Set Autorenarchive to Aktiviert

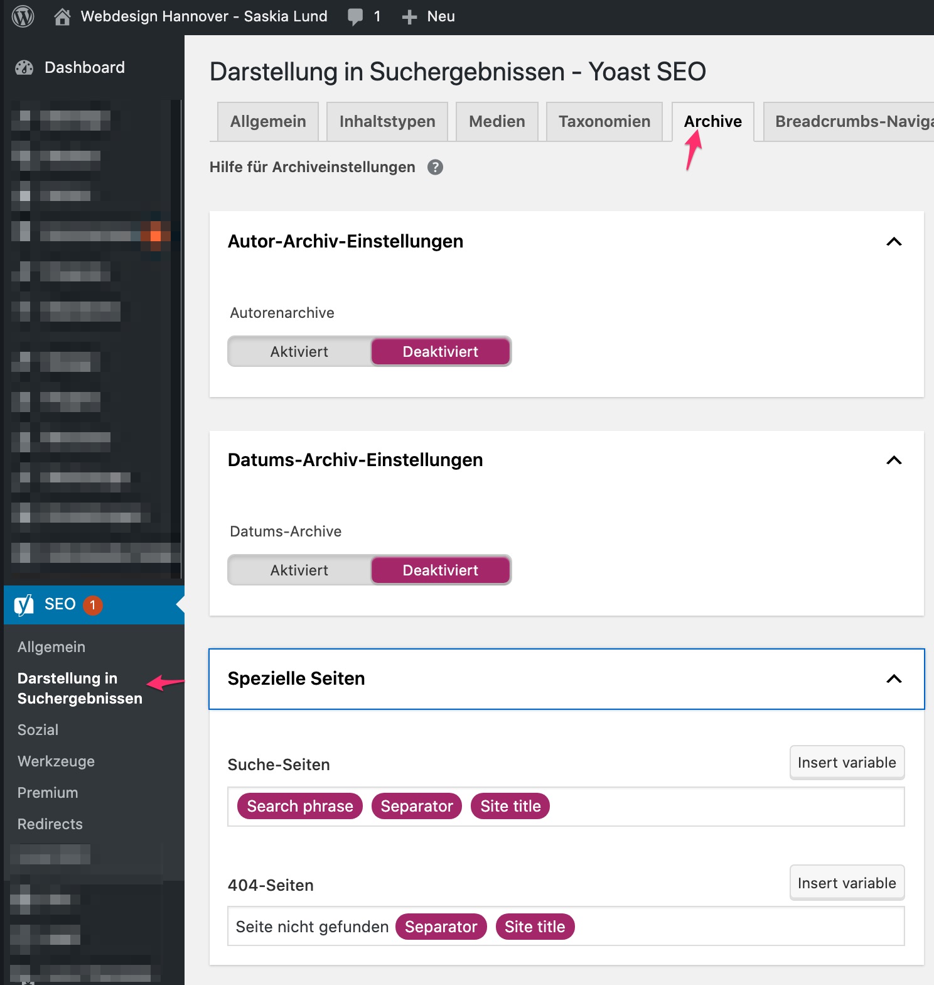pos(299,352)
